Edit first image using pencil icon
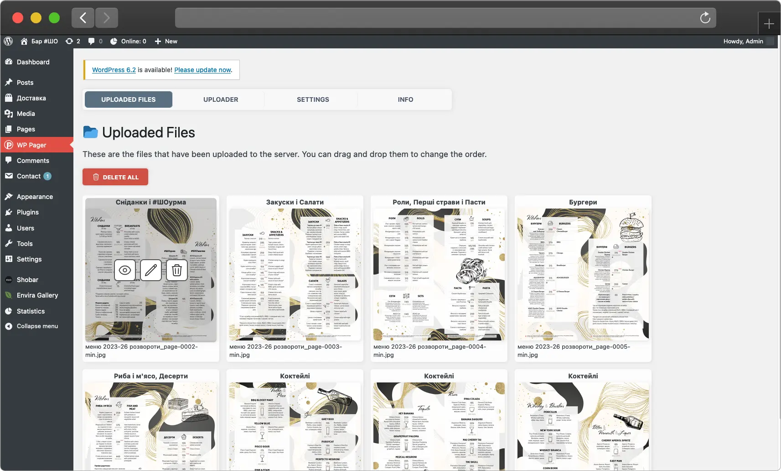Screen dimensions: 781x471 (151, 270)
